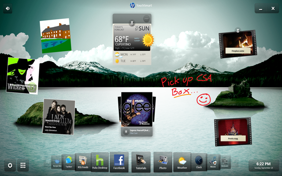Click the HP TouchSmart logo
This screenshot has width=282, height=176.
141,5
